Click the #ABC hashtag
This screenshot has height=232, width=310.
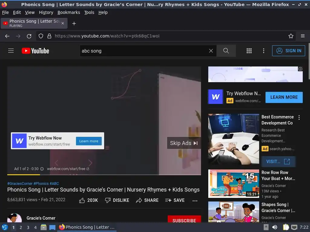coord(54,183)
